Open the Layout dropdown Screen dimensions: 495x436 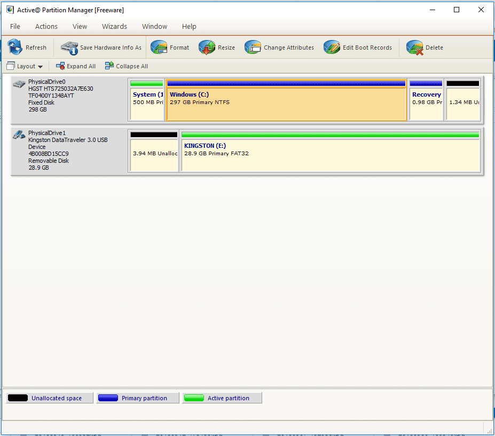click(25, 66)
